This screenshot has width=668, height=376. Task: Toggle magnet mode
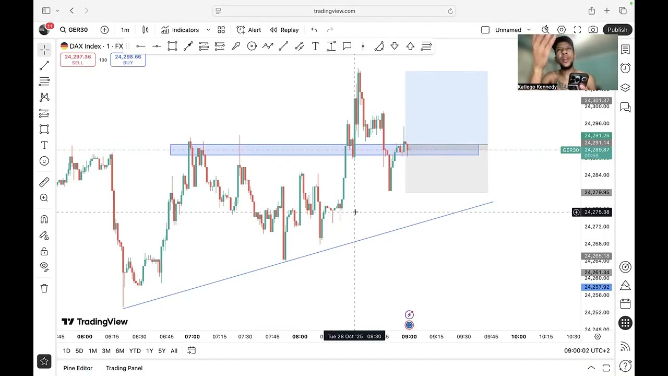tap(44, 219)
